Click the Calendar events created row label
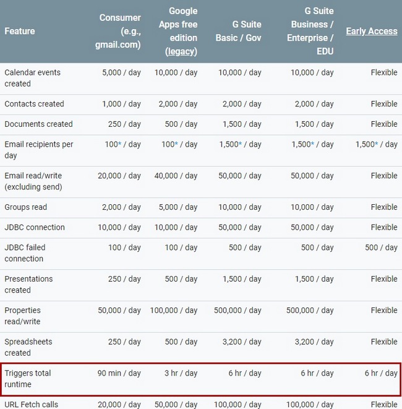 32,78
